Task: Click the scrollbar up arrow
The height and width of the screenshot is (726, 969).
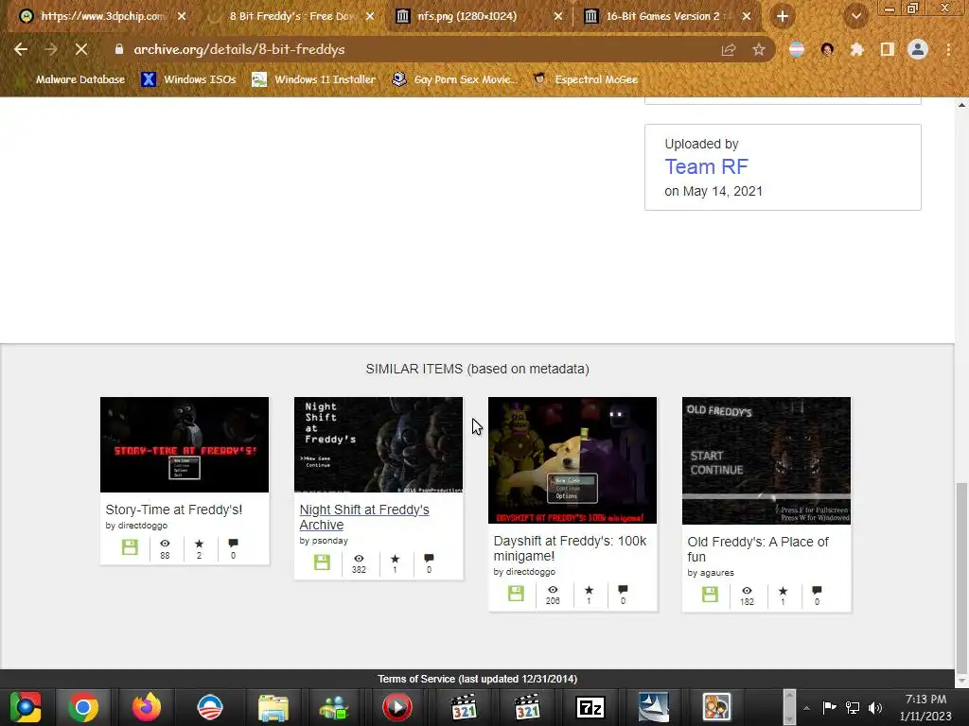Action: pos(961,105)
